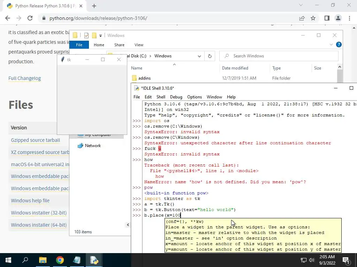Click the Chrome page scrollbar up arrow
The width and height of the screenshot is (357, 267).
pos(354,28)
